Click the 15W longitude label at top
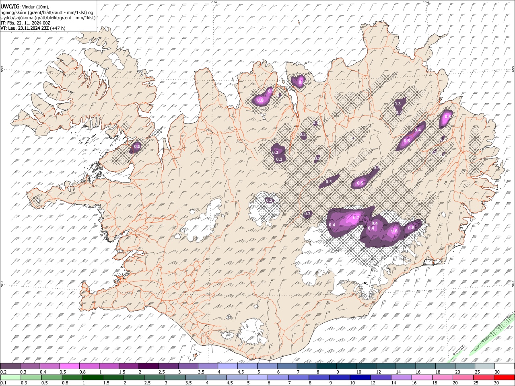The image size is (515, 386). coord(426,2)
